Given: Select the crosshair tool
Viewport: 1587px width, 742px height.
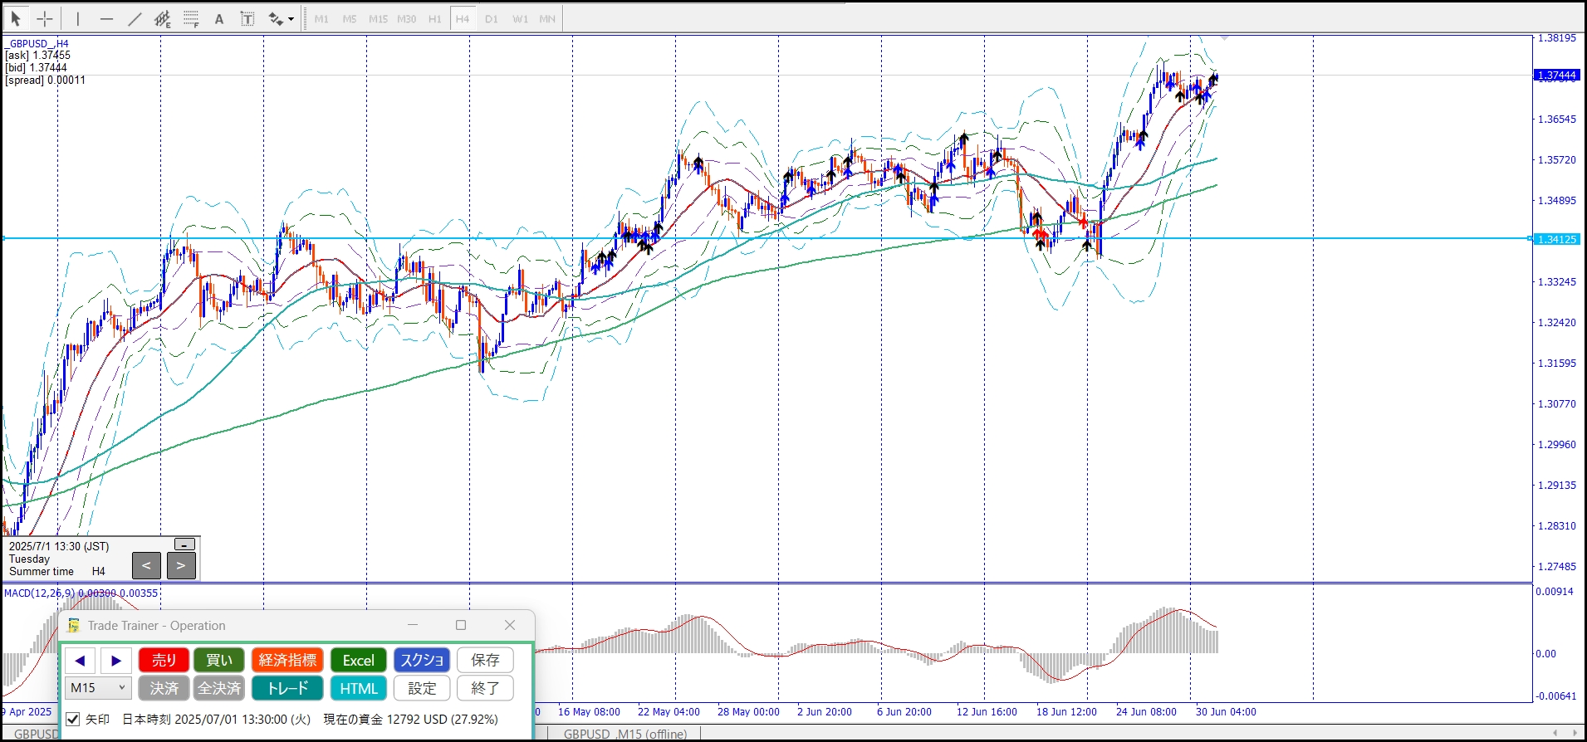Looking at the screenshot, I should coord(45,18).
